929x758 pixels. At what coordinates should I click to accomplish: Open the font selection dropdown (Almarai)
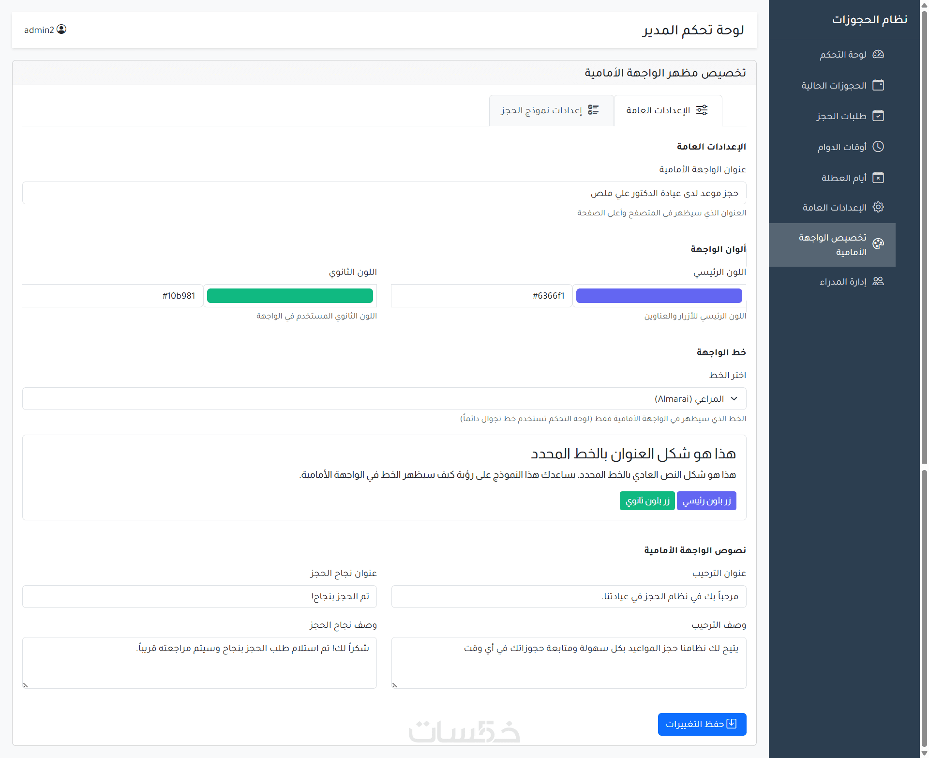click(384, 398)
